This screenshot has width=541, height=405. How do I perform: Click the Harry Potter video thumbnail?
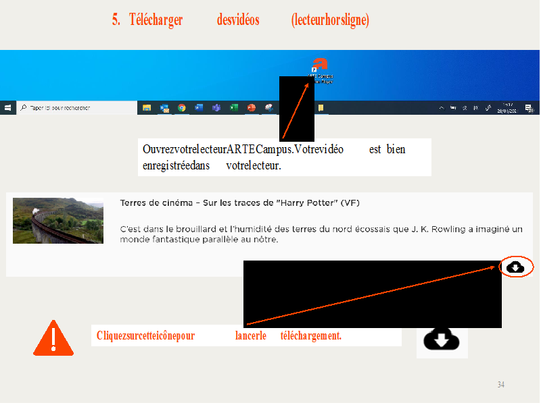click(x=58, y=221)
